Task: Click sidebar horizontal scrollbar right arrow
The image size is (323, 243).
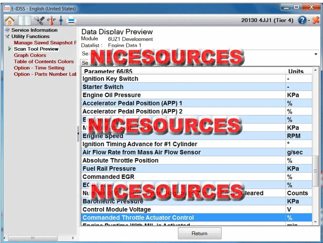Action: click(73, 238)
